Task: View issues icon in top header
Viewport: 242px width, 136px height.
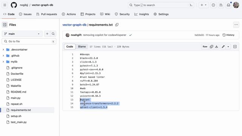Action: (213, 5)
